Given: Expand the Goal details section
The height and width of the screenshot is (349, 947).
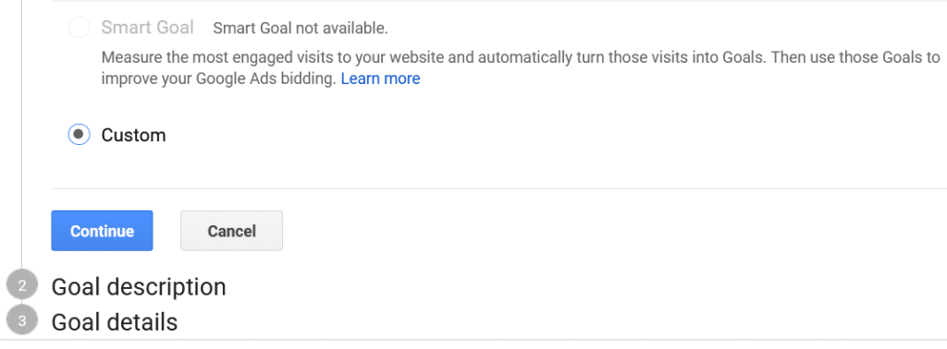Looking at the screenshot, I should (x=114, y=322).
